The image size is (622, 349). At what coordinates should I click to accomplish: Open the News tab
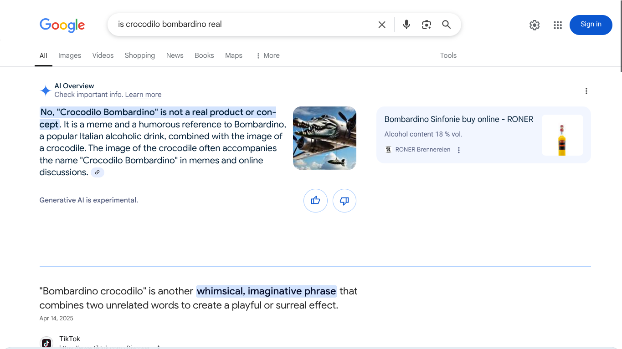point(175,56)
